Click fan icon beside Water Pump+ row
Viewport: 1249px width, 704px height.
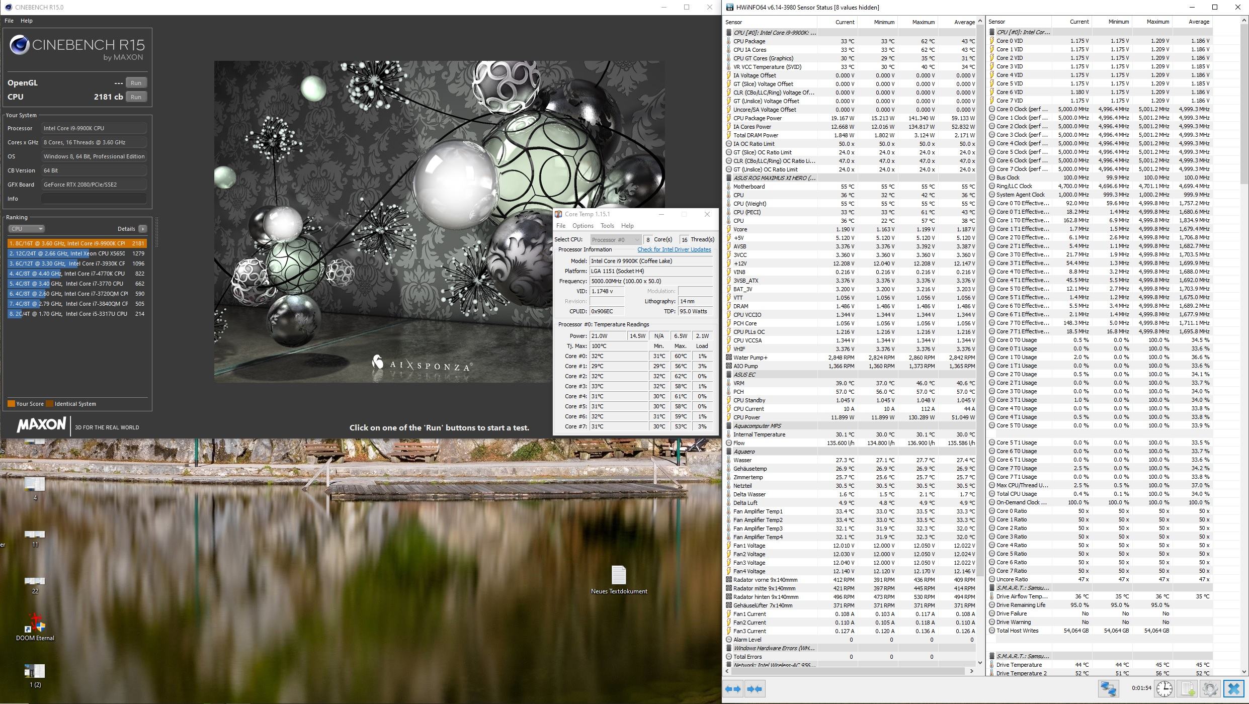728,358
